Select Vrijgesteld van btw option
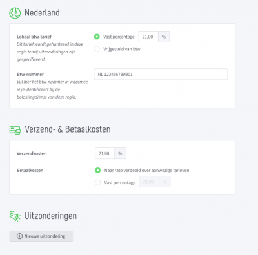 (x=97, y=49)
